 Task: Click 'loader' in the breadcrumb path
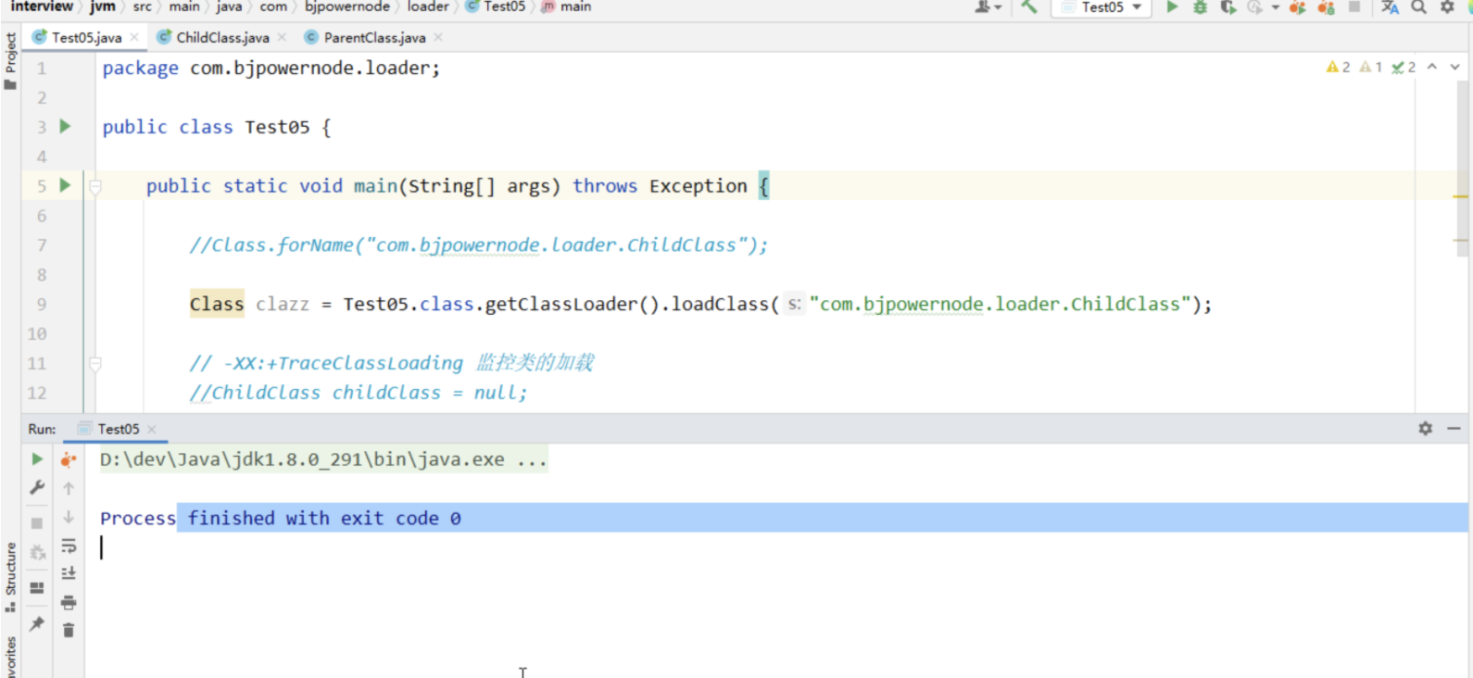click(x=428, y=6)
